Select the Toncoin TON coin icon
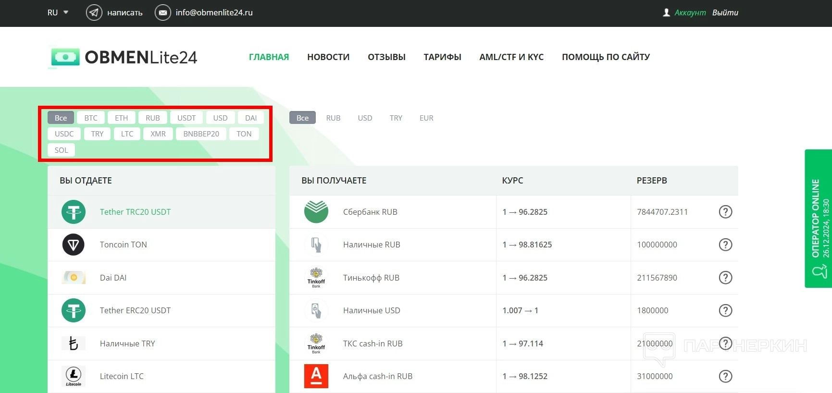 point(74,245)
